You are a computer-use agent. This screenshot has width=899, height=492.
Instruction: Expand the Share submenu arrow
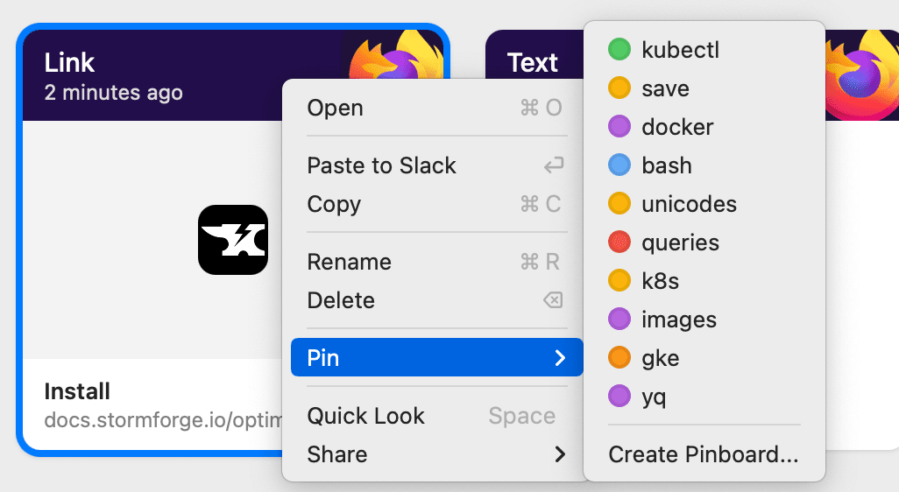pos(560,454)
